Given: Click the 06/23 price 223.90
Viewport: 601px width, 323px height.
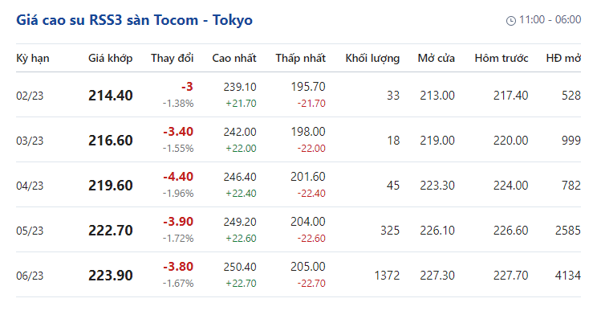Looking at the screenshot, I should point(111,275).
